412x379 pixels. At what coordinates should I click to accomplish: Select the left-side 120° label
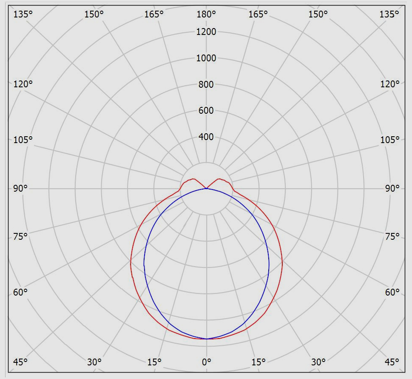(x=23, y=84)
